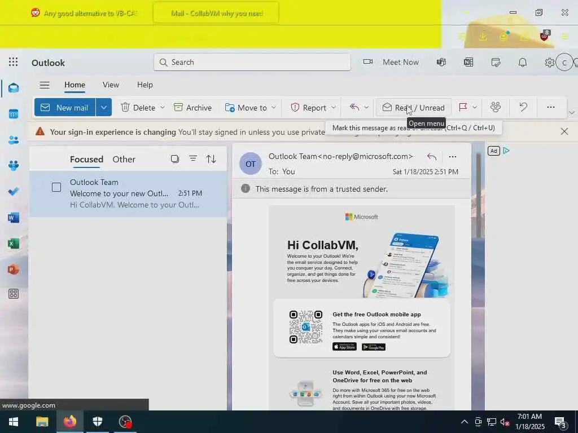
Task: Check the Outlook Team message checkbox
Action: click(x=56, y=187)
